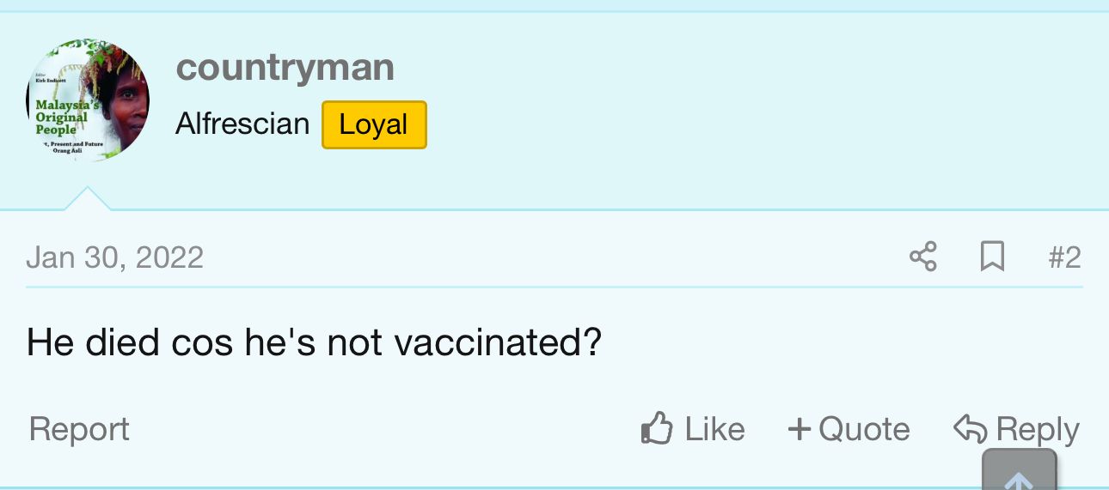Click the yellow Loyal badge
Screen dimensions: 1109x490
coord(374,124)
